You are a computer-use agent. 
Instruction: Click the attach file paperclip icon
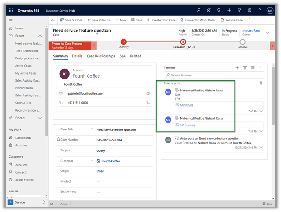click(261, 83)
